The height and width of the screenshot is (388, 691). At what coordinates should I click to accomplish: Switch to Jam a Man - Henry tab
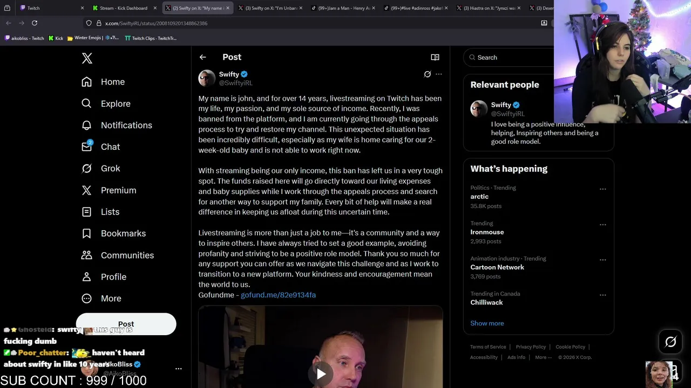343,8
